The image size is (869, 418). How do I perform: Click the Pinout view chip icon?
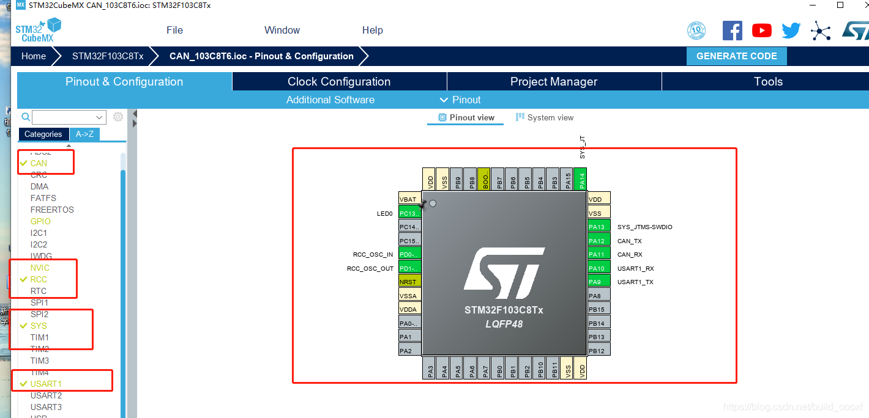[x=442, y=117]
